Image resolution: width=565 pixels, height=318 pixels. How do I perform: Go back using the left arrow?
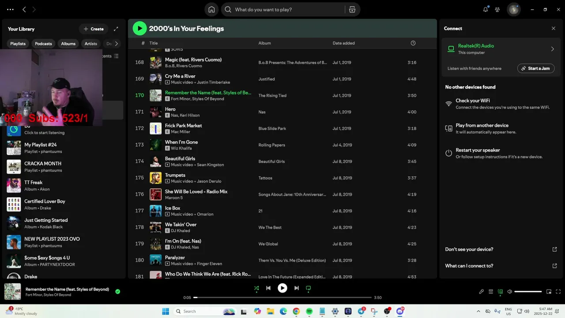pyautogui.click(x=24, y=9)
